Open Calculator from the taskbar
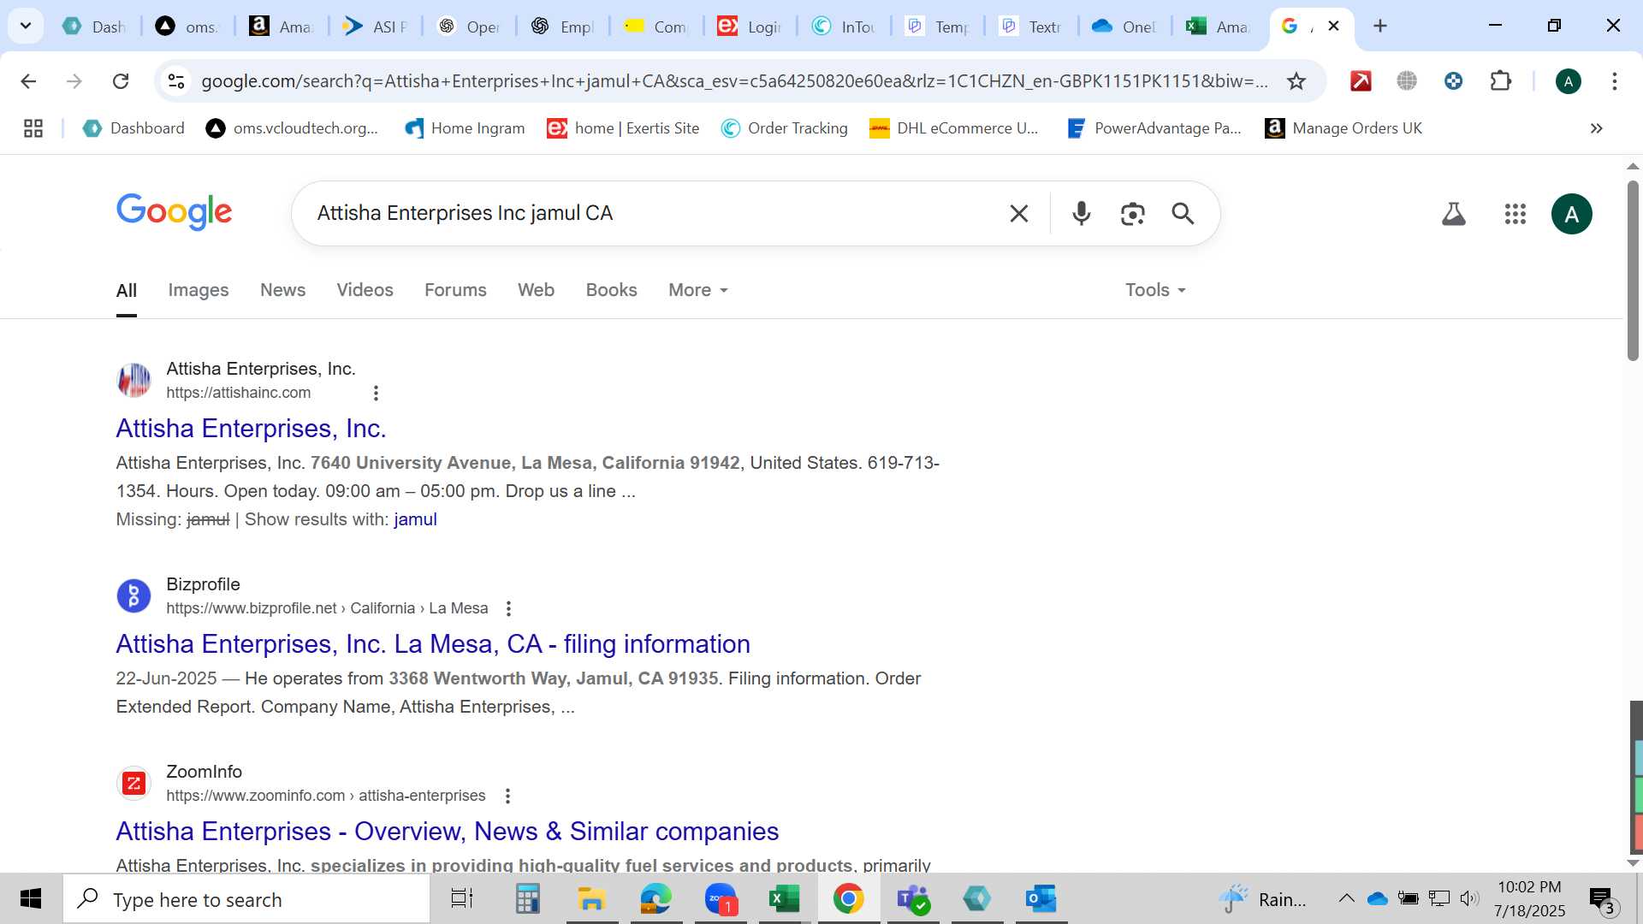Image resolution: width=1643 pixels, height=924 pixels. pyautogui.click(x=527, y=898)
